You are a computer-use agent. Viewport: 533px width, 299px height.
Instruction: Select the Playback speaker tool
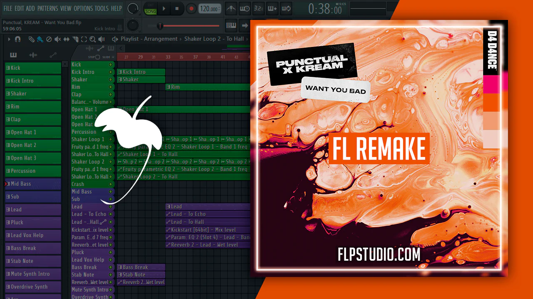tap(102, 39)
